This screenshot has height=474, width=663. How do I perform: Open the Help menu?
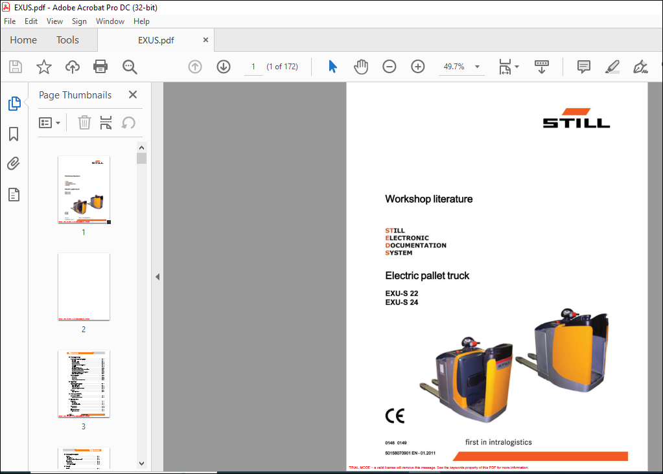141,21
